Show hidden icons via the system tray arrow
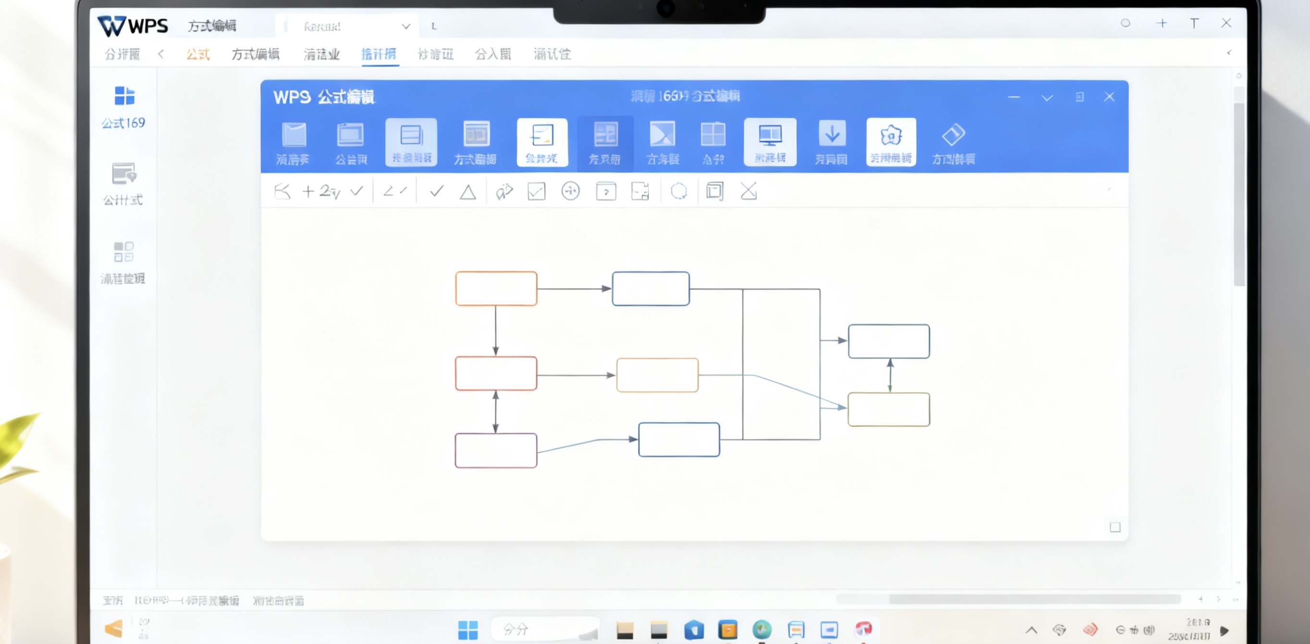Viewport: 1310px width, 644px height. click(1031, 630)
